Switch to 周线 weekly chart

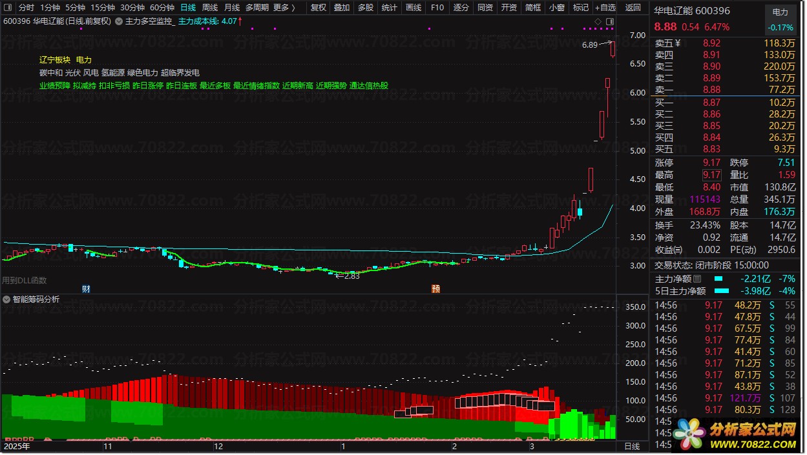pos(210,8)
